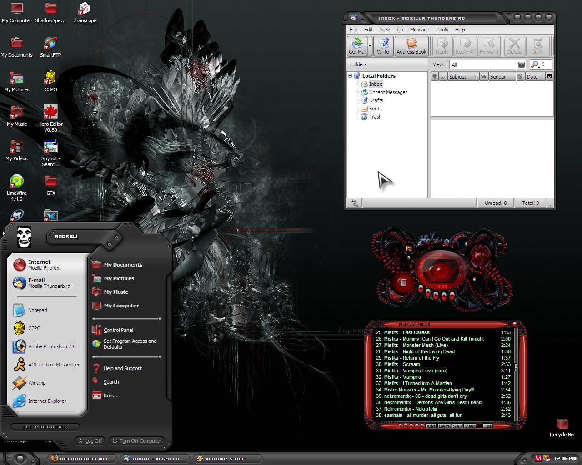Click the thread column header icon
Image resolution: width=582 pixels, height=465 pixels.
(x=435, y=76)
